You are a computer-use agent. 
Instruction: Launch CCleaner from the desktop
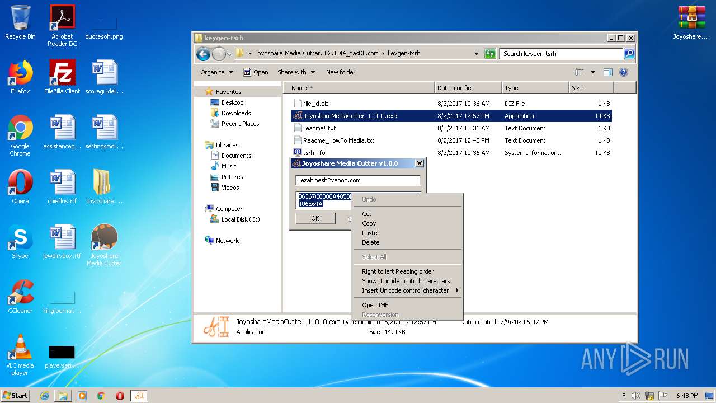(20, 297)
